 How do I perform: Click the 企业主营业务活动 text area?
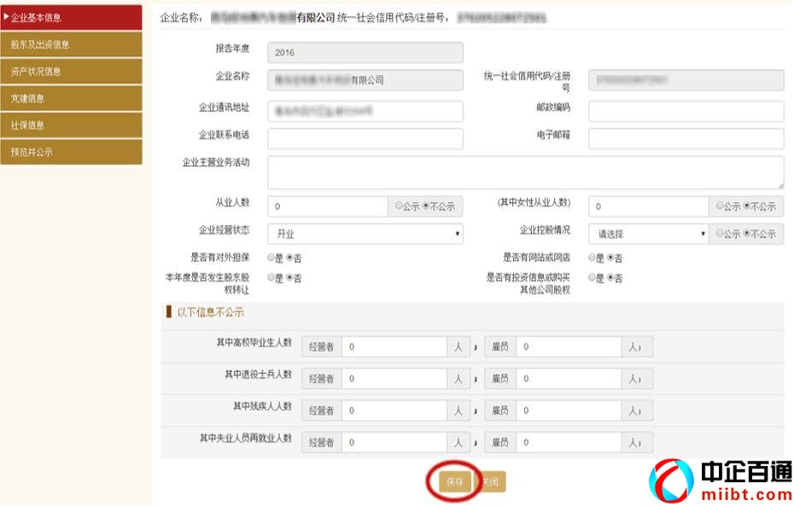(524, 171)
